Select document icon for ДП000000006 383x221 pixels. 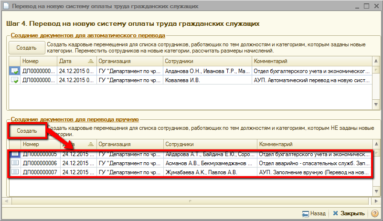point(15,163)
